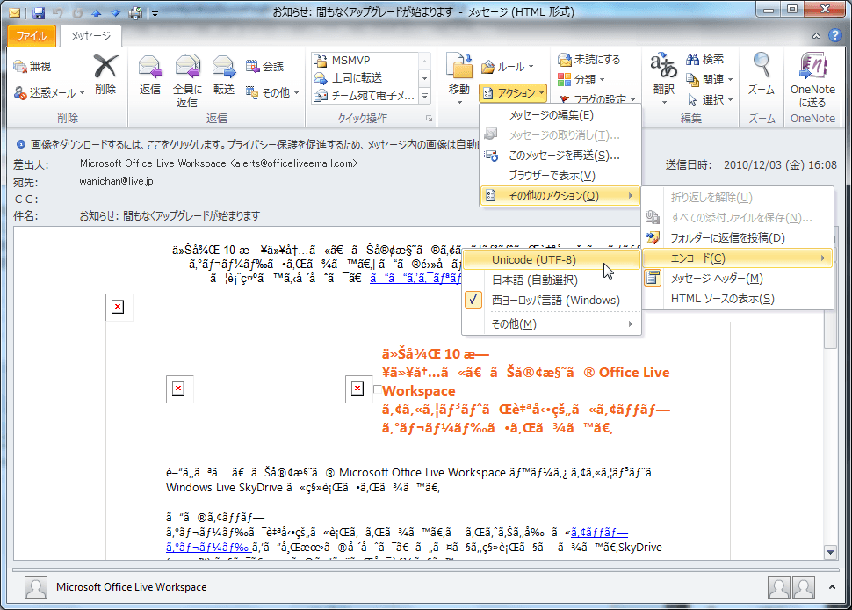Choose このメッセージを再送(S) menu item
This screenshot has height=610, width=852.
coord(560,156)
